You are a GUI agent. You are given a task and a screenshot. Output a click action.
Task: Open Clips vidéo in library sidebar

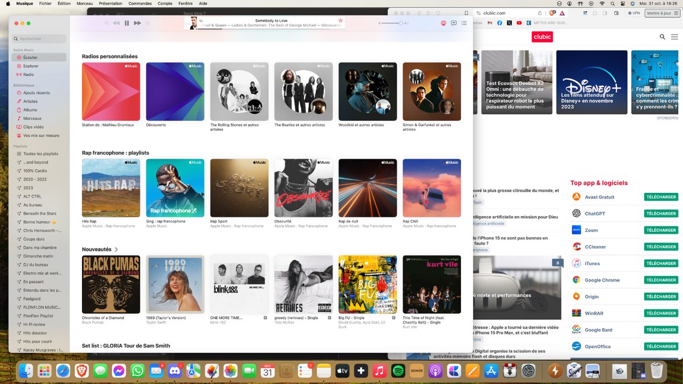tap(39, 127)
